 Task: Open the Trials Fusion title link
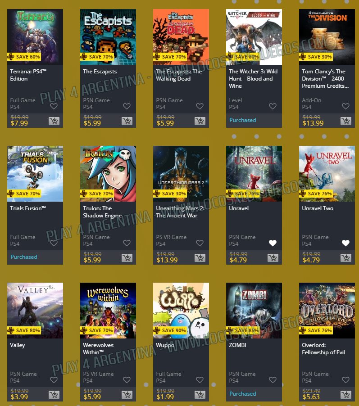pos(28,208)
